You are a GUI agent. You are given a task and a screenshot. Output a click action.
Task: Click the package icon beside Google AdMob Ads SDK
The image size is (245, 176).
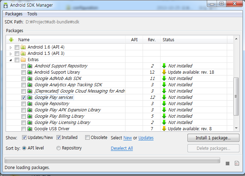[30, 79]
